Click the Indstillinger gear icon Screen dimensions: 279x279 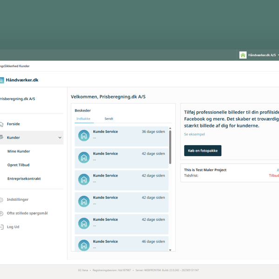(x=1, y=199)
